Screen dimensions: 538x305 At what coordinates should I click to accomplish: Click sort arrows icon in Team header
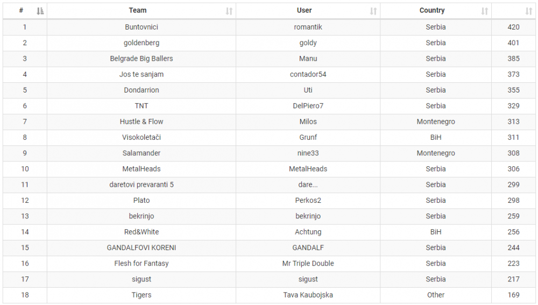229,11
